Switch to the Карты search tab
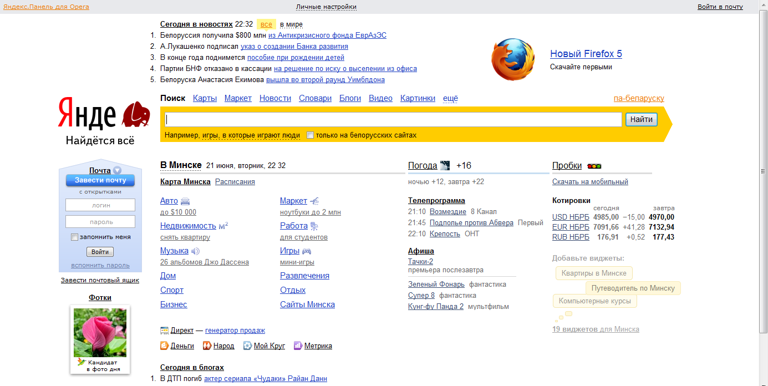The width and height of the screenshot is (768, 386). [205, 98]
